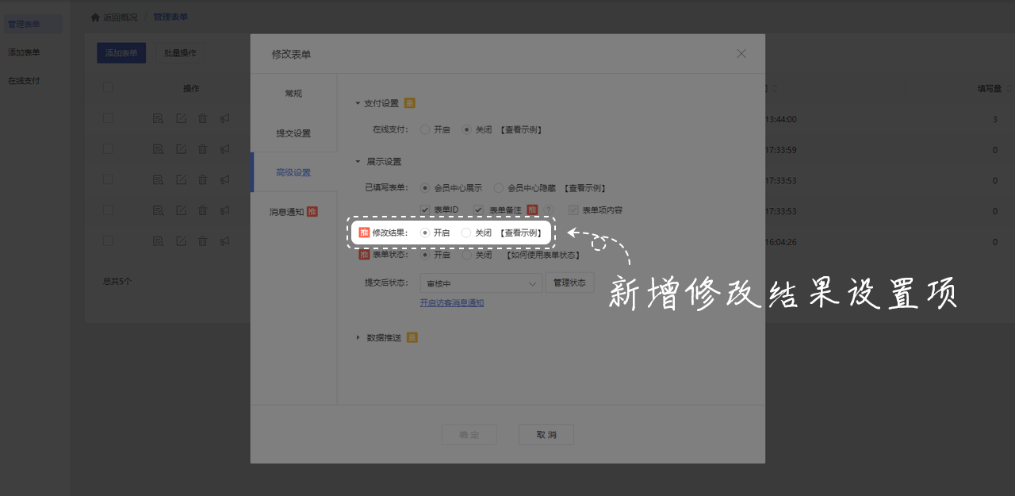Click the question-mark help icon near 表单备注
Screen dimensions: 1015x496
coord(548,210)
